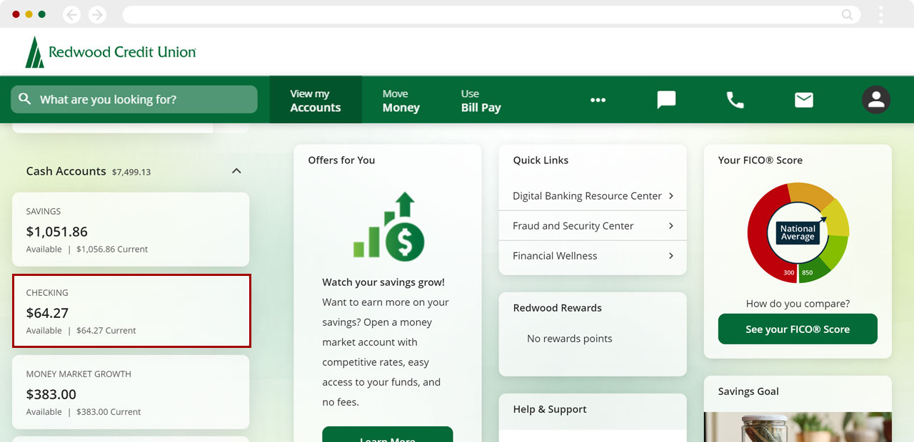Open the Savings account card

(x=131, y=230)
